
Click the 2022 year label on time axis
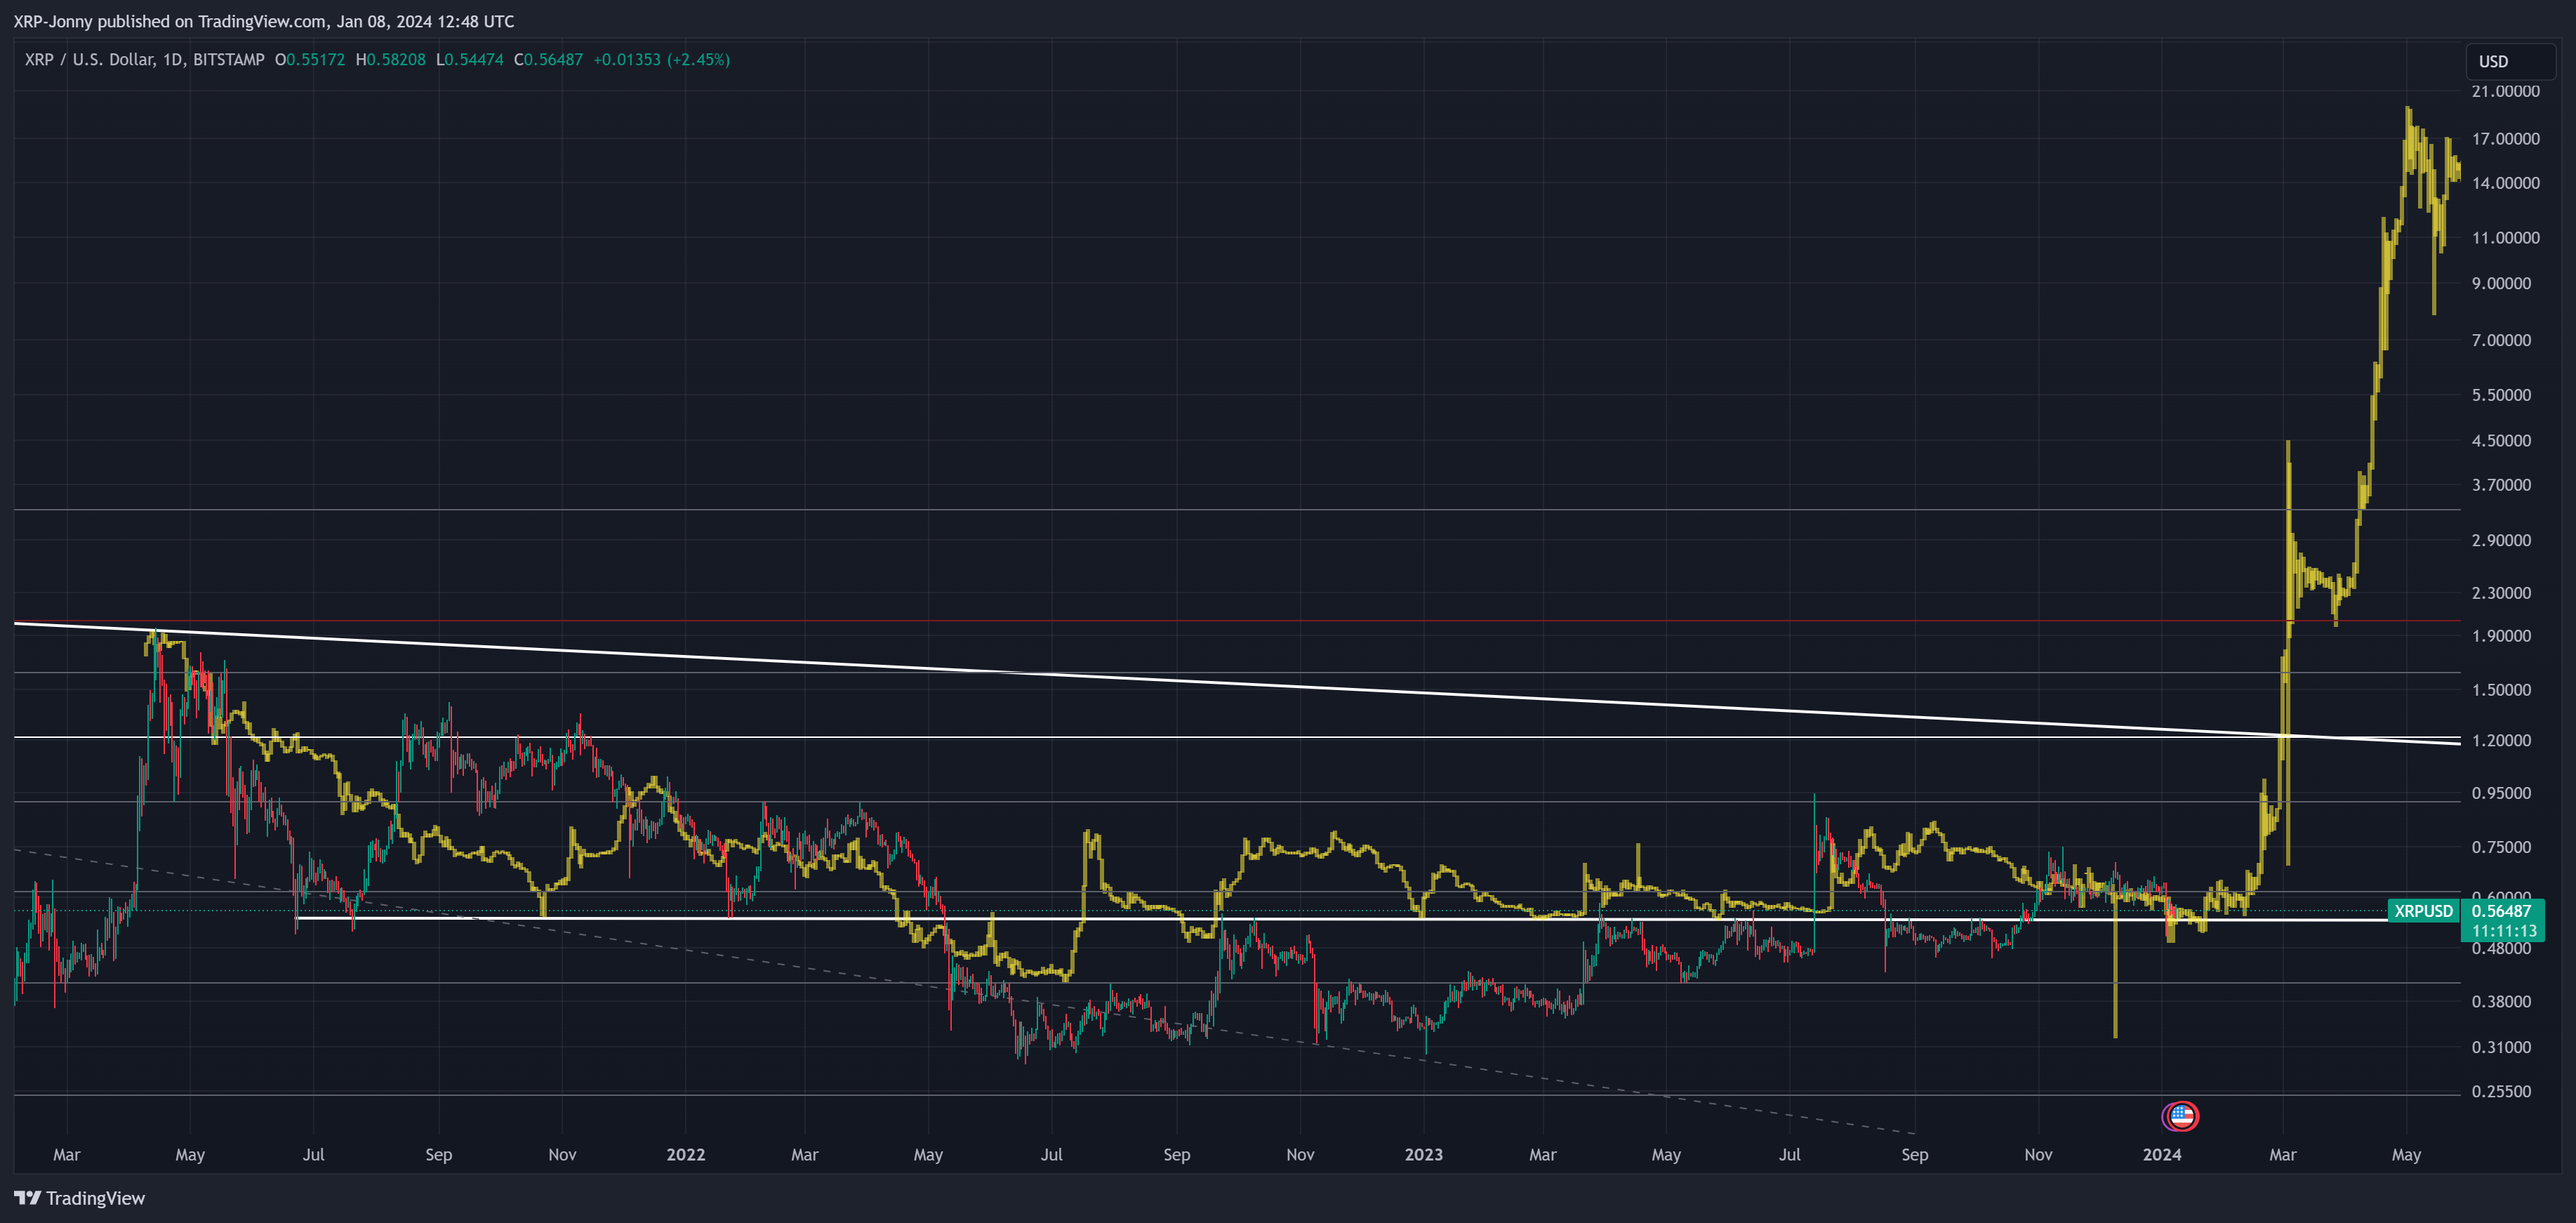coord(686,1155)
